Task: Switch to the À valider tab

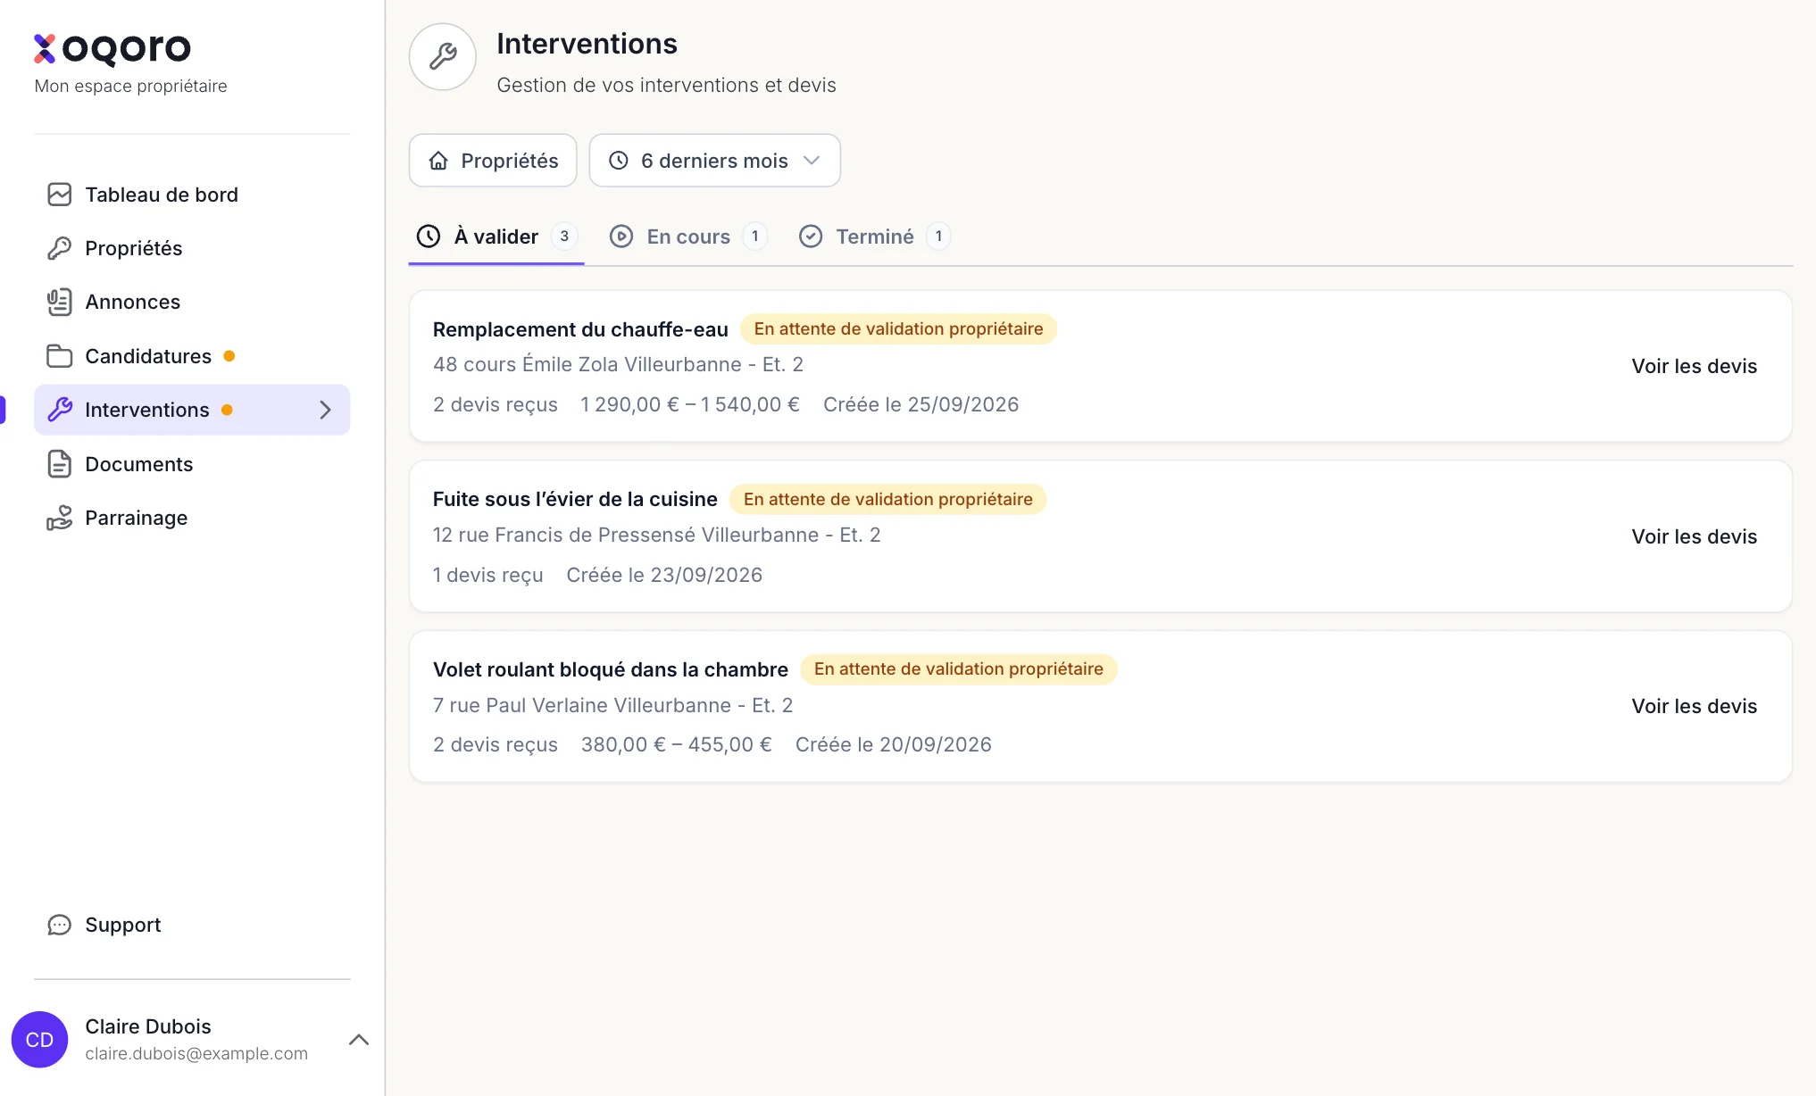Action: tap(496, 237)
